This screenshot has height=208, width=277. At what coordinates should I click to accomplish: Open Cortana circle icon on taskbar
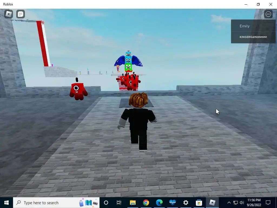coord(106,203)
